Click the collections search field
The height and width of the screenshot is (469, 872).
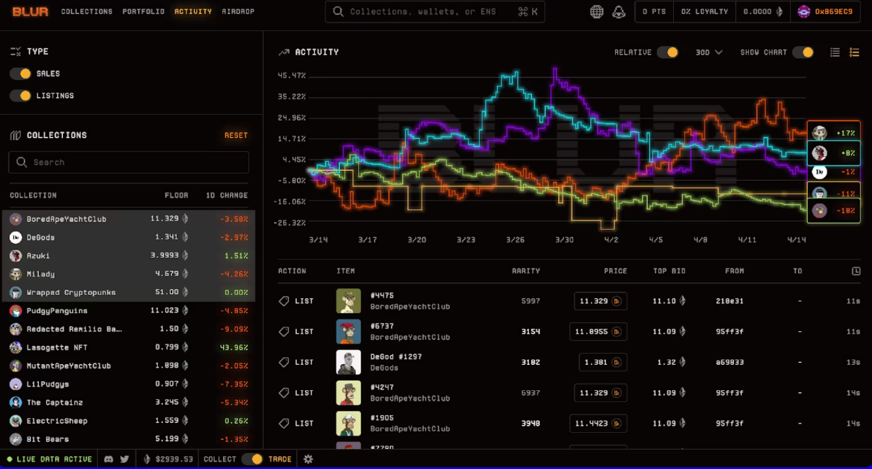click(x=128, y=162)
